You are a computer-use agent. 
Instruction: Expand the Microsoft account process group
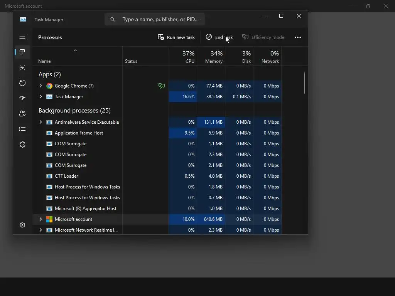point(41,219)
